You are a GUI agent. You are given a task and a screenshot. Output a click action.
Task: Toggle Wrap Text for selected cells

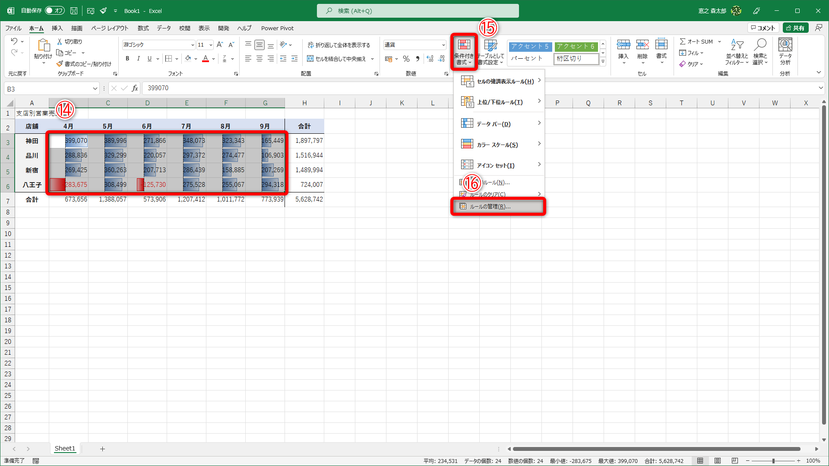(x=339, y=45)
